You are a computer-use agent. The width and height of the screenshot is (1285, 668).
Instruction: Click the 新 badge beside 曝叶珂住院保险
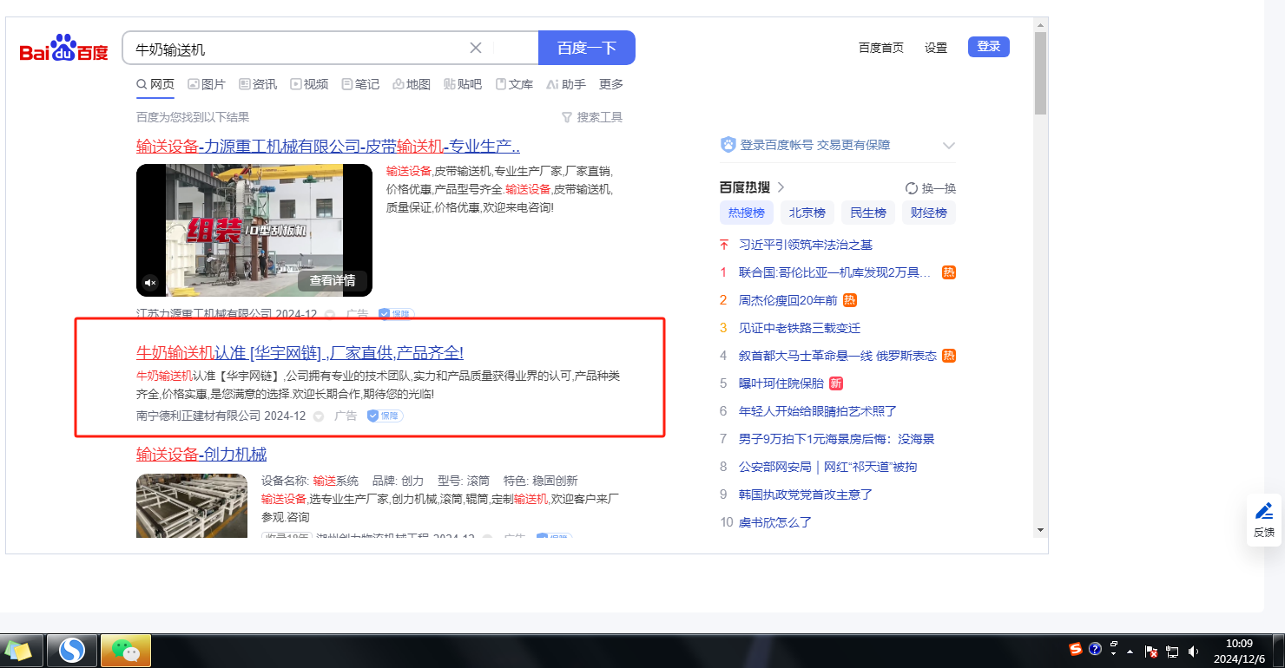coord(836,383)
